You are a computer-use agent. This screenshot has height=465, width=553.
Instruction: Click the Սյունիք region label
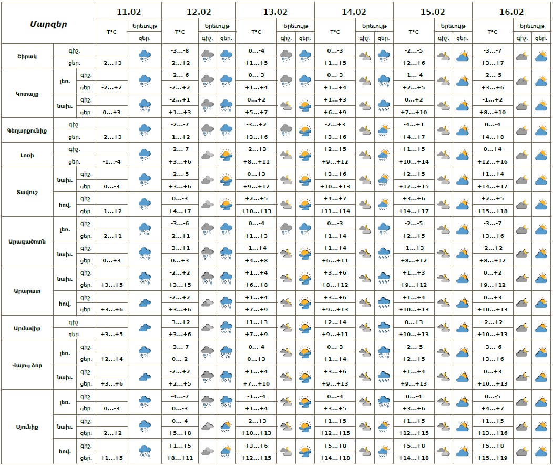[28, 427]
